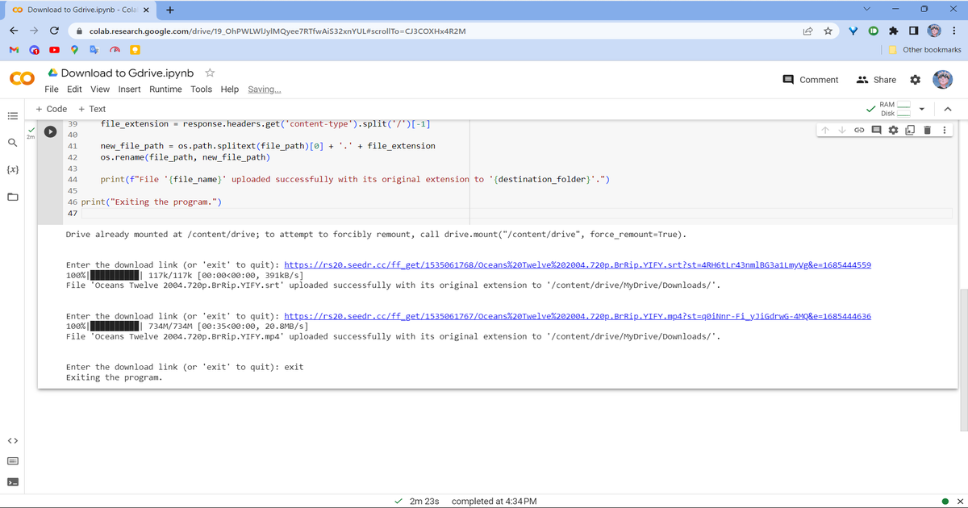
Task: Open the Tools menu
Action: [x=202, y=90]
